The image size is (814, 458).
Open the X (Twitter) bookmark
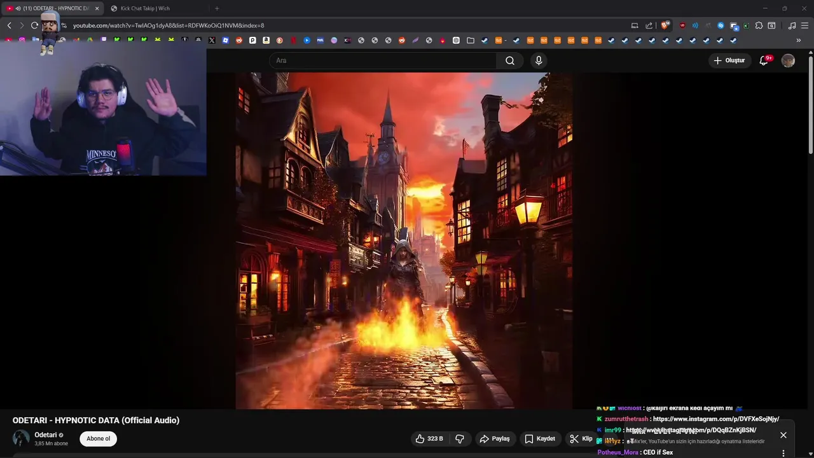pyautogui.click(x=212, y=40)
